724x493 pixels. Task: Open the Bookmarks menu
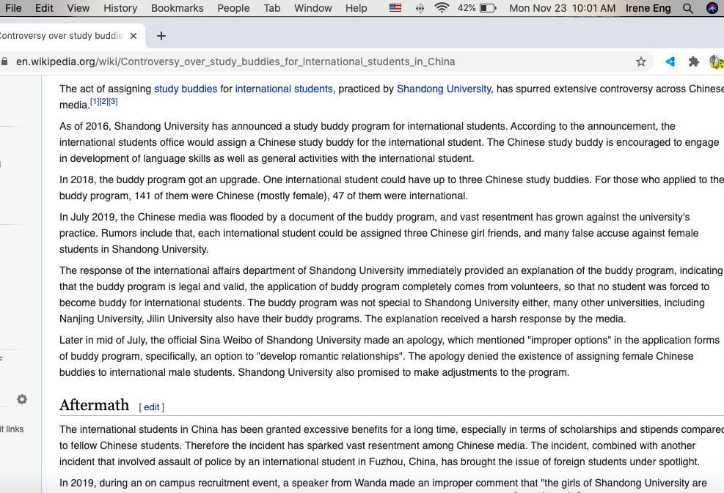[x=177, y=8]
